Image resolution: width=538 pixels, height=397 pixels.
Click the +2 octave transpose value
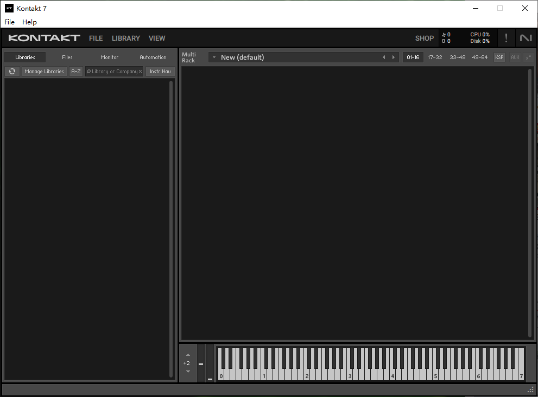point(186,363)
